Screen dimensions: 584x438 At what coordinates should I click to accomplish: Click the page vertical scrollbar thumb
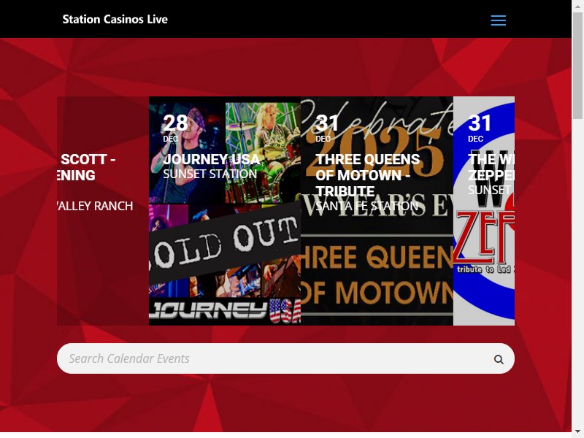(x=577, y=66)
